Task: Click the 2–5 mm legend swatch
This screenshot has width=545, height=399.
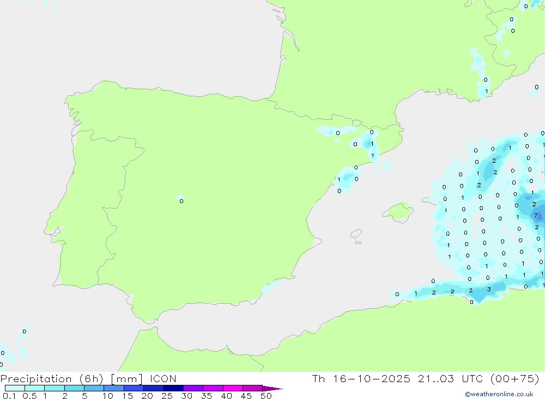Action: [x=74, y=388]
